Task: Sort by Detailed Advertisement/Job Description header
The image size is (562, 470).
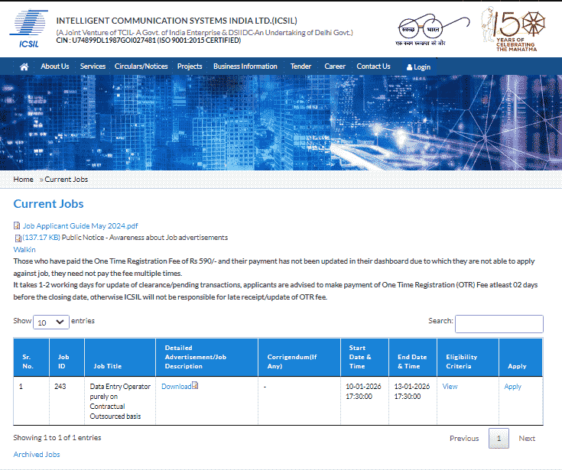Action: tap(206, 357)
